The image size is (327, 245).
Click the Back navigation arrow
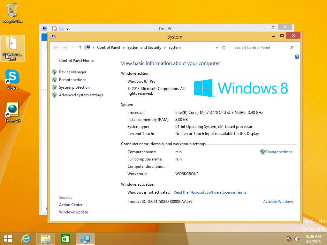coord(56,48)
